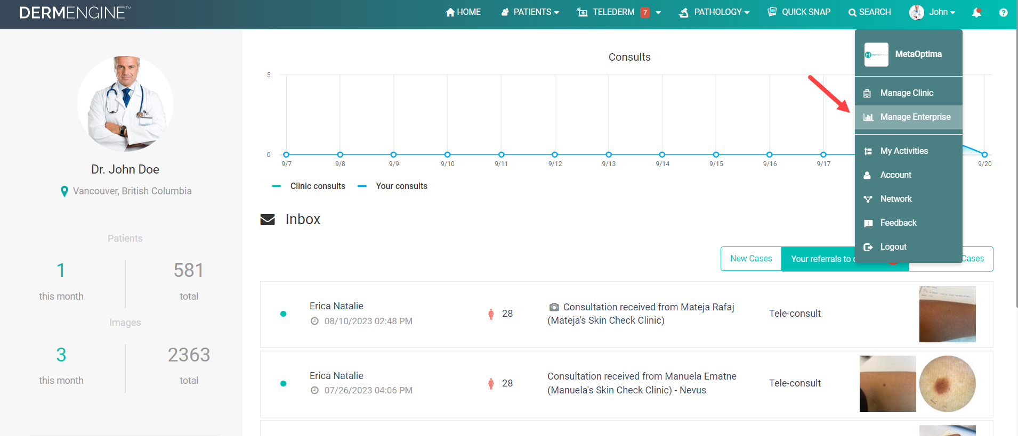Click the Mateja Rafaj consultation text
This screenshot has height=436, width=1018.
[x=641, y=314]
